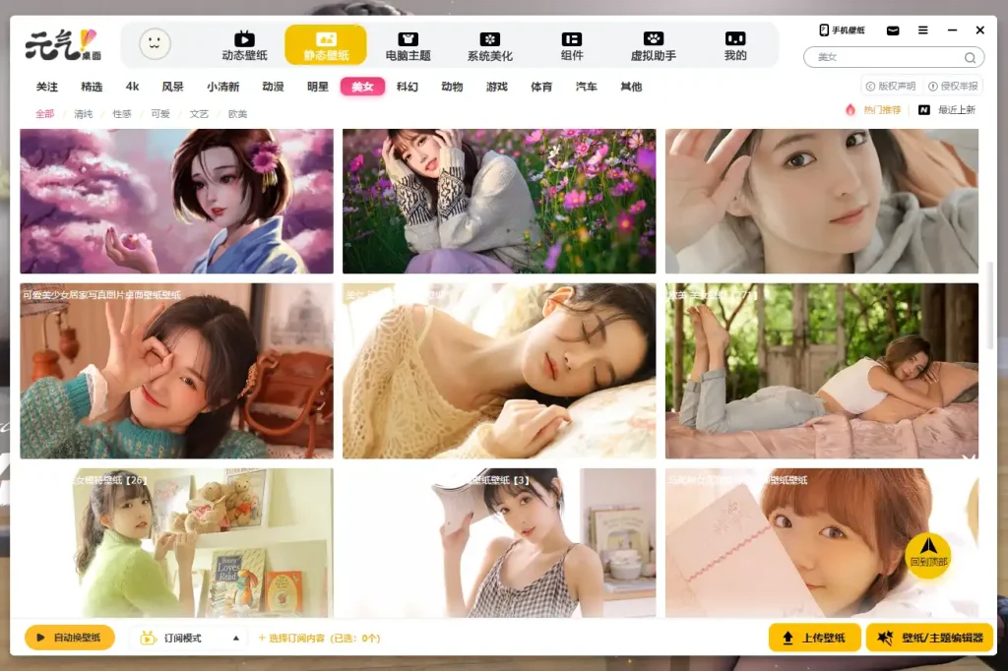Click the 上传壁纸 upload button
1008x671 pixels.
(814, 638)
